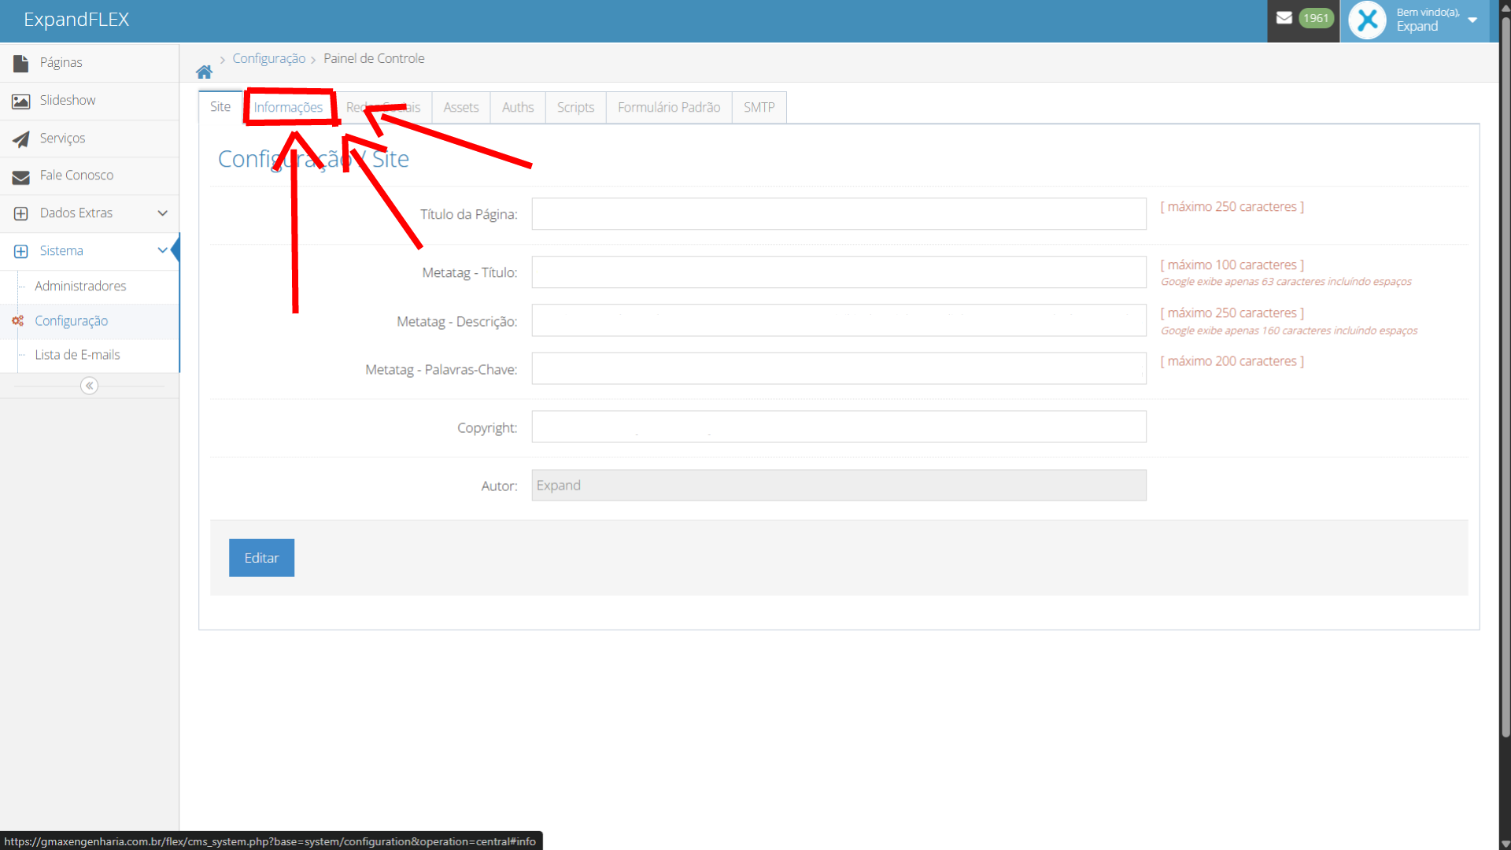The width and height of the screenshot is (1511, 850).
Task: Switch to the SMTP tab
Action: point(759,108)
